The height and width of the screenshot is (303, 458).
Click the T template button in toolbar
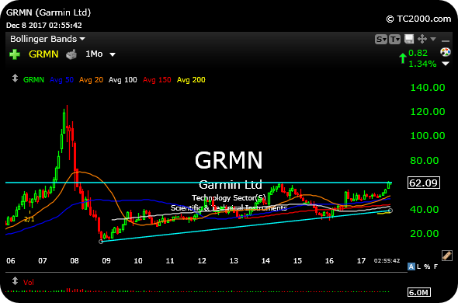394,39
